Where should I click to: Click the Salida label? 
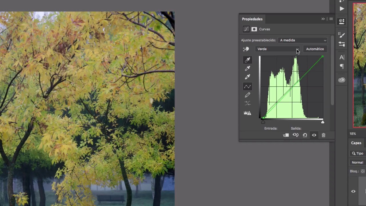296,128
